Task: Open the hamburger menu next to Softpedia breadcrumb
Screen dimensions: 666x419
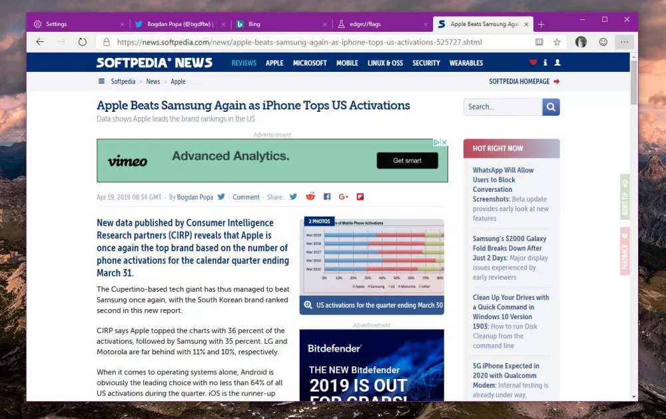Action: click(101, 81)
